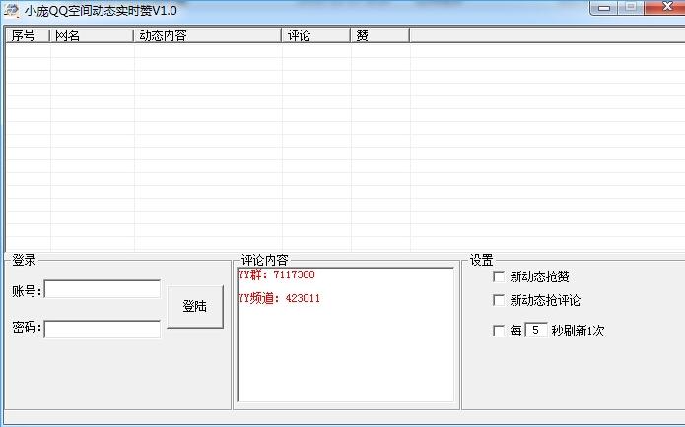Click the 密码: label
This screenshot has width=685, height=427.
pos(27,327)
